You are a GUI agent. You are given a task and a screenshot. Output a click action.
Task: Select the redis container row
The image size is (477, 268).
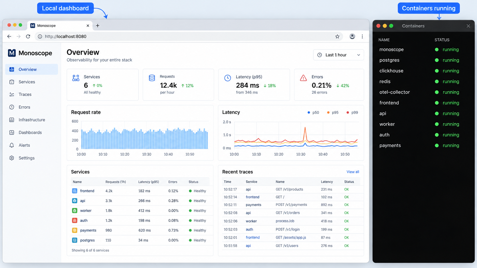pyautogui.click(x=423, y=81)
